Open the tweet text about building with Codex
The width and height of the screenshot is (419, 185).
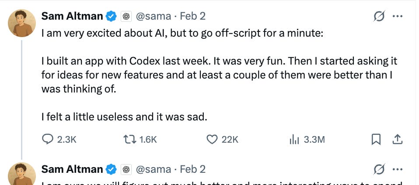[219, 75]
